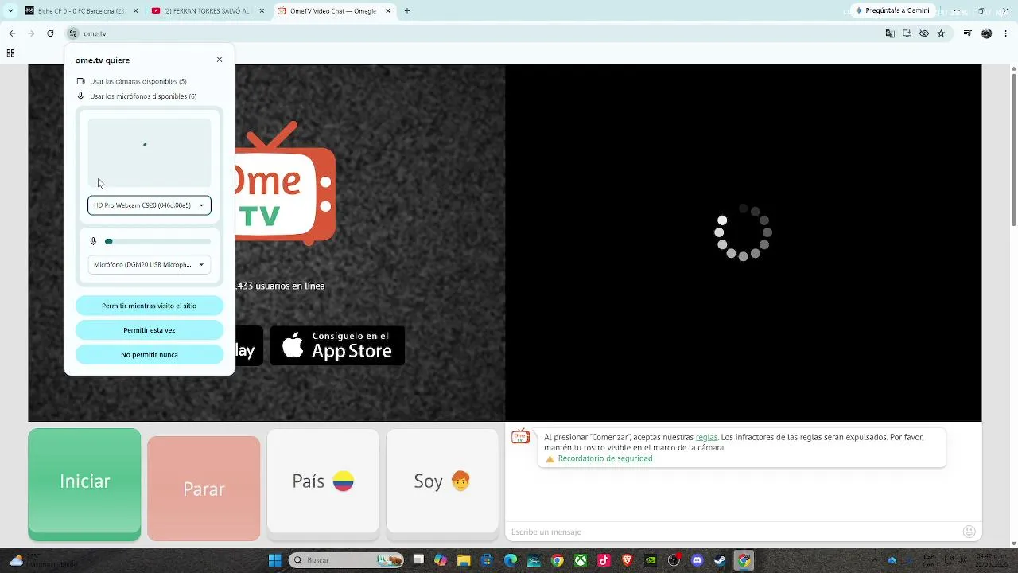Open the Windows Start menu
This screenshot has height=573, width=1018.
point(274,560)
